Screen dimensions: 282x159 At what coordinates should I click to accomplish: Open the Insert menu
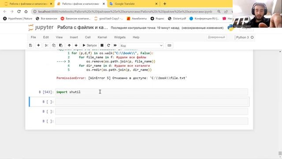point(74,37)
